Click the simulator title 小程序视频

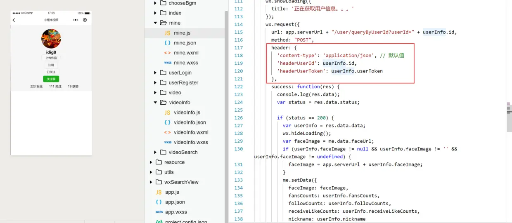tap(51, 20)
